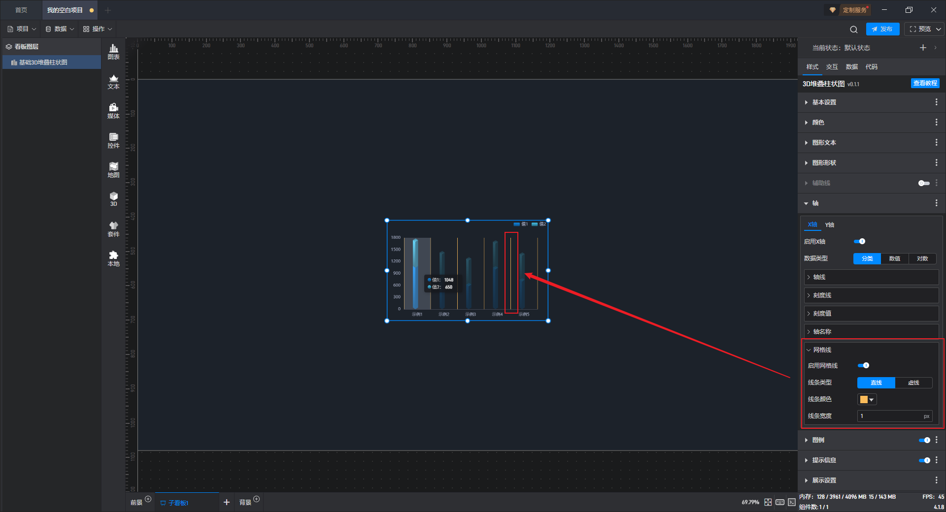Expand the 图形形状 section
Screen dimensions: 946x512
[x=806, y=163]
